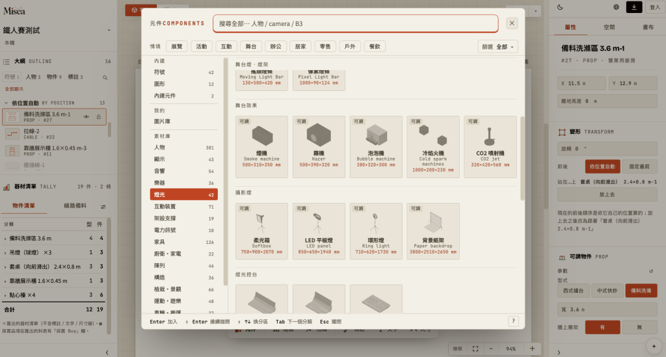Open the 植栽・景觀 library category
Screen dimensions: 666x357
click(183, 289)
